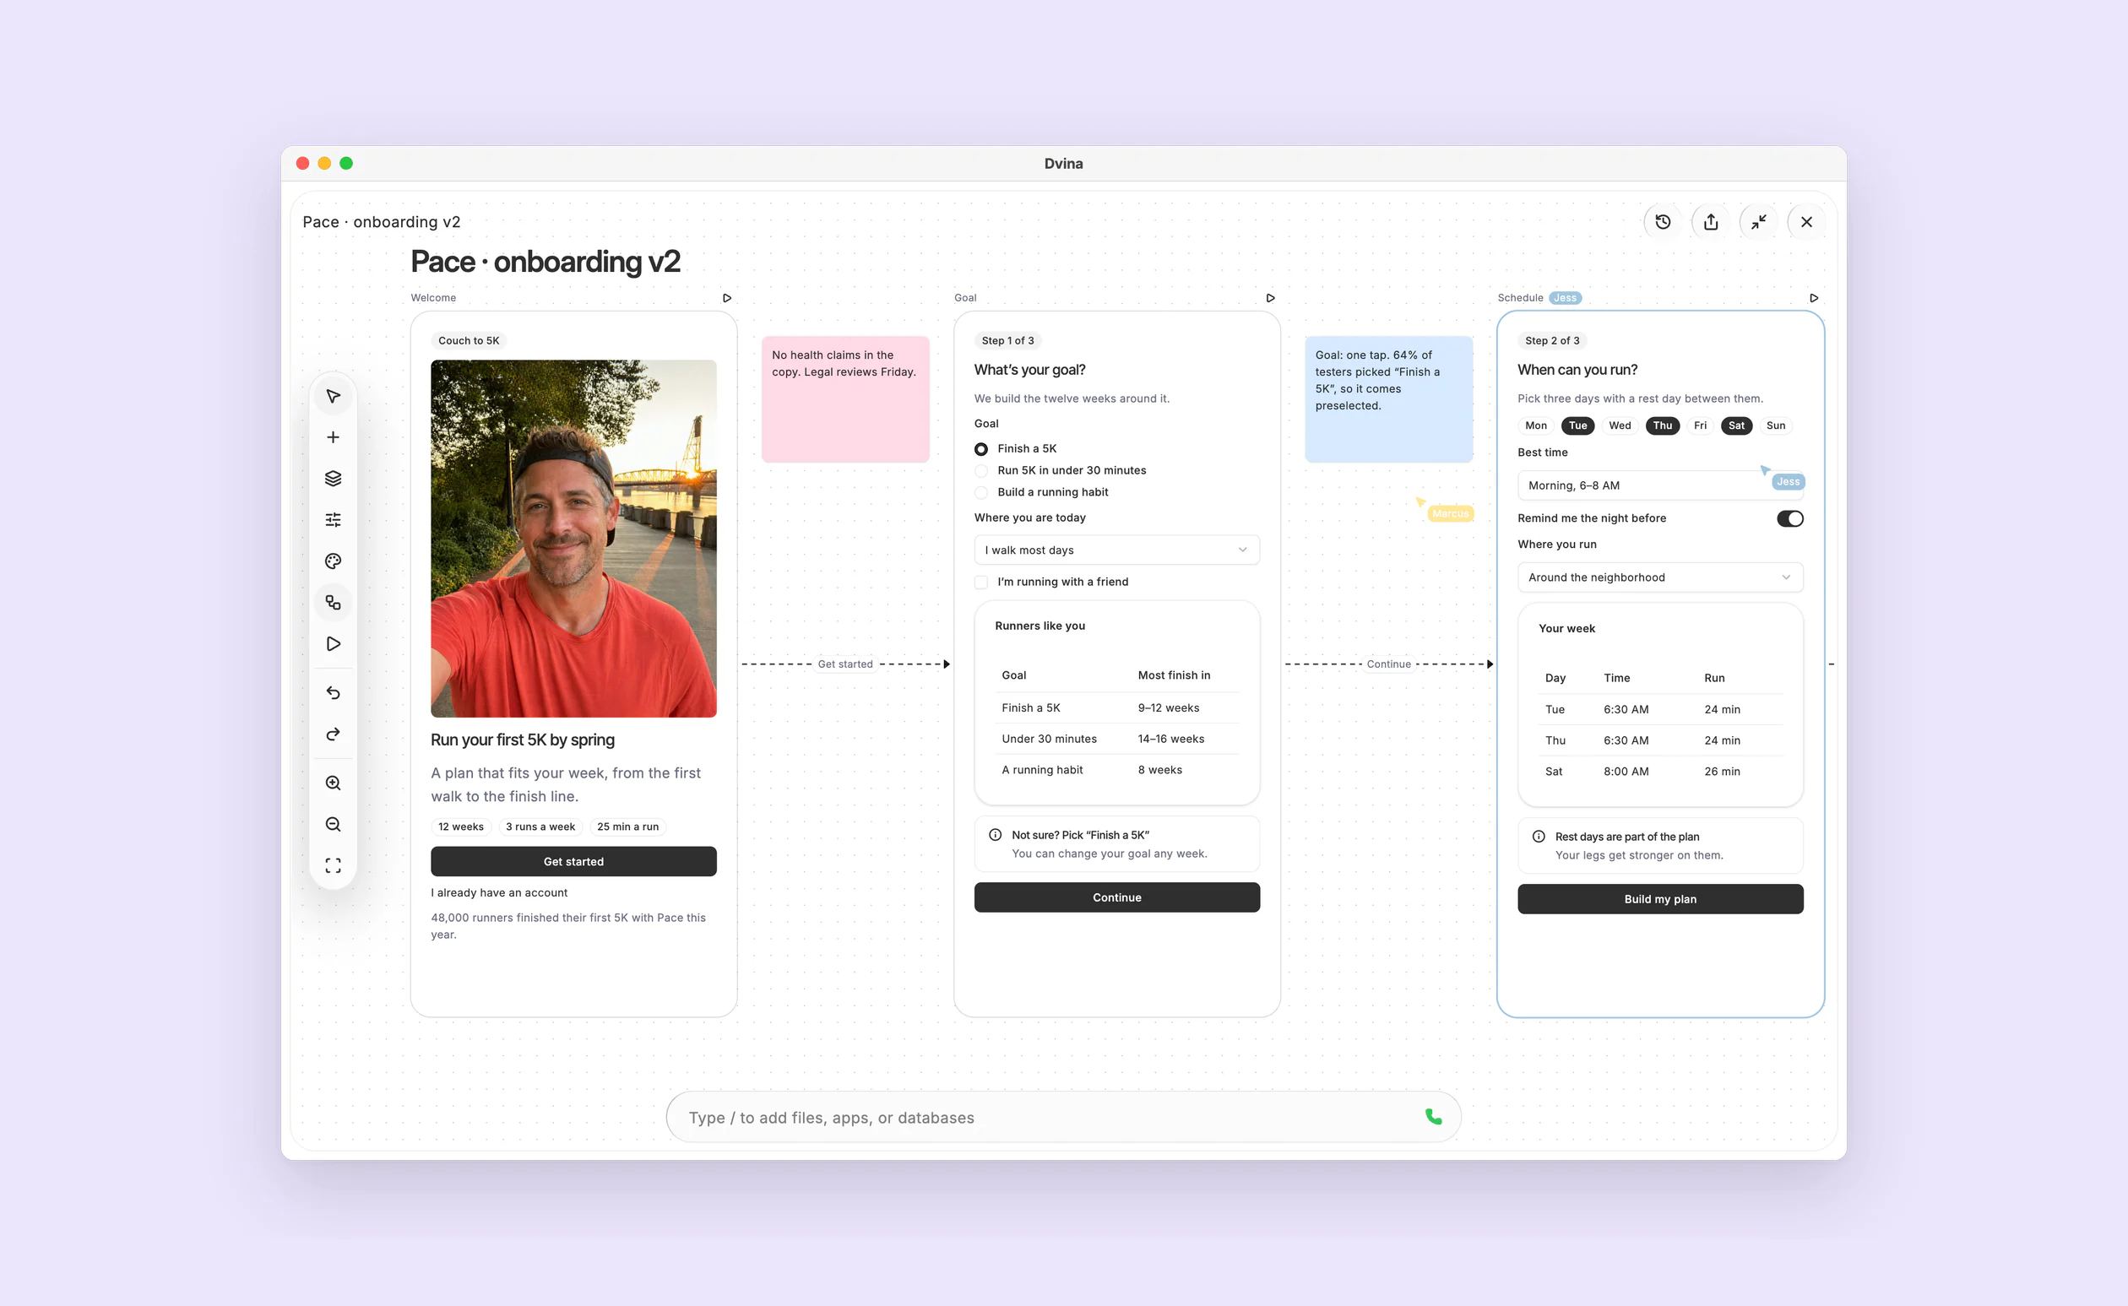Click the 12 weeks chip
Image resolution: width=2128 pixels, height=1306 pixels.
460,827
